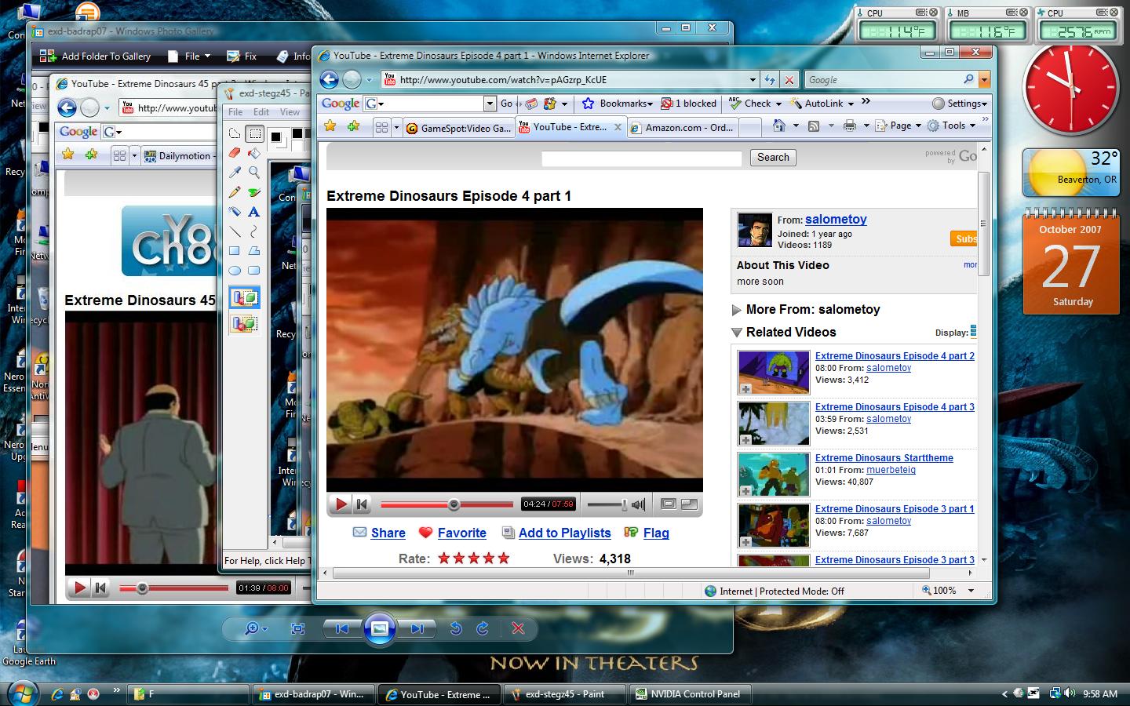The width and height of the screenshot is (1130, 706).
Task: Switch to GameSpot:Video Ga... tab
Action: [458, 128]
